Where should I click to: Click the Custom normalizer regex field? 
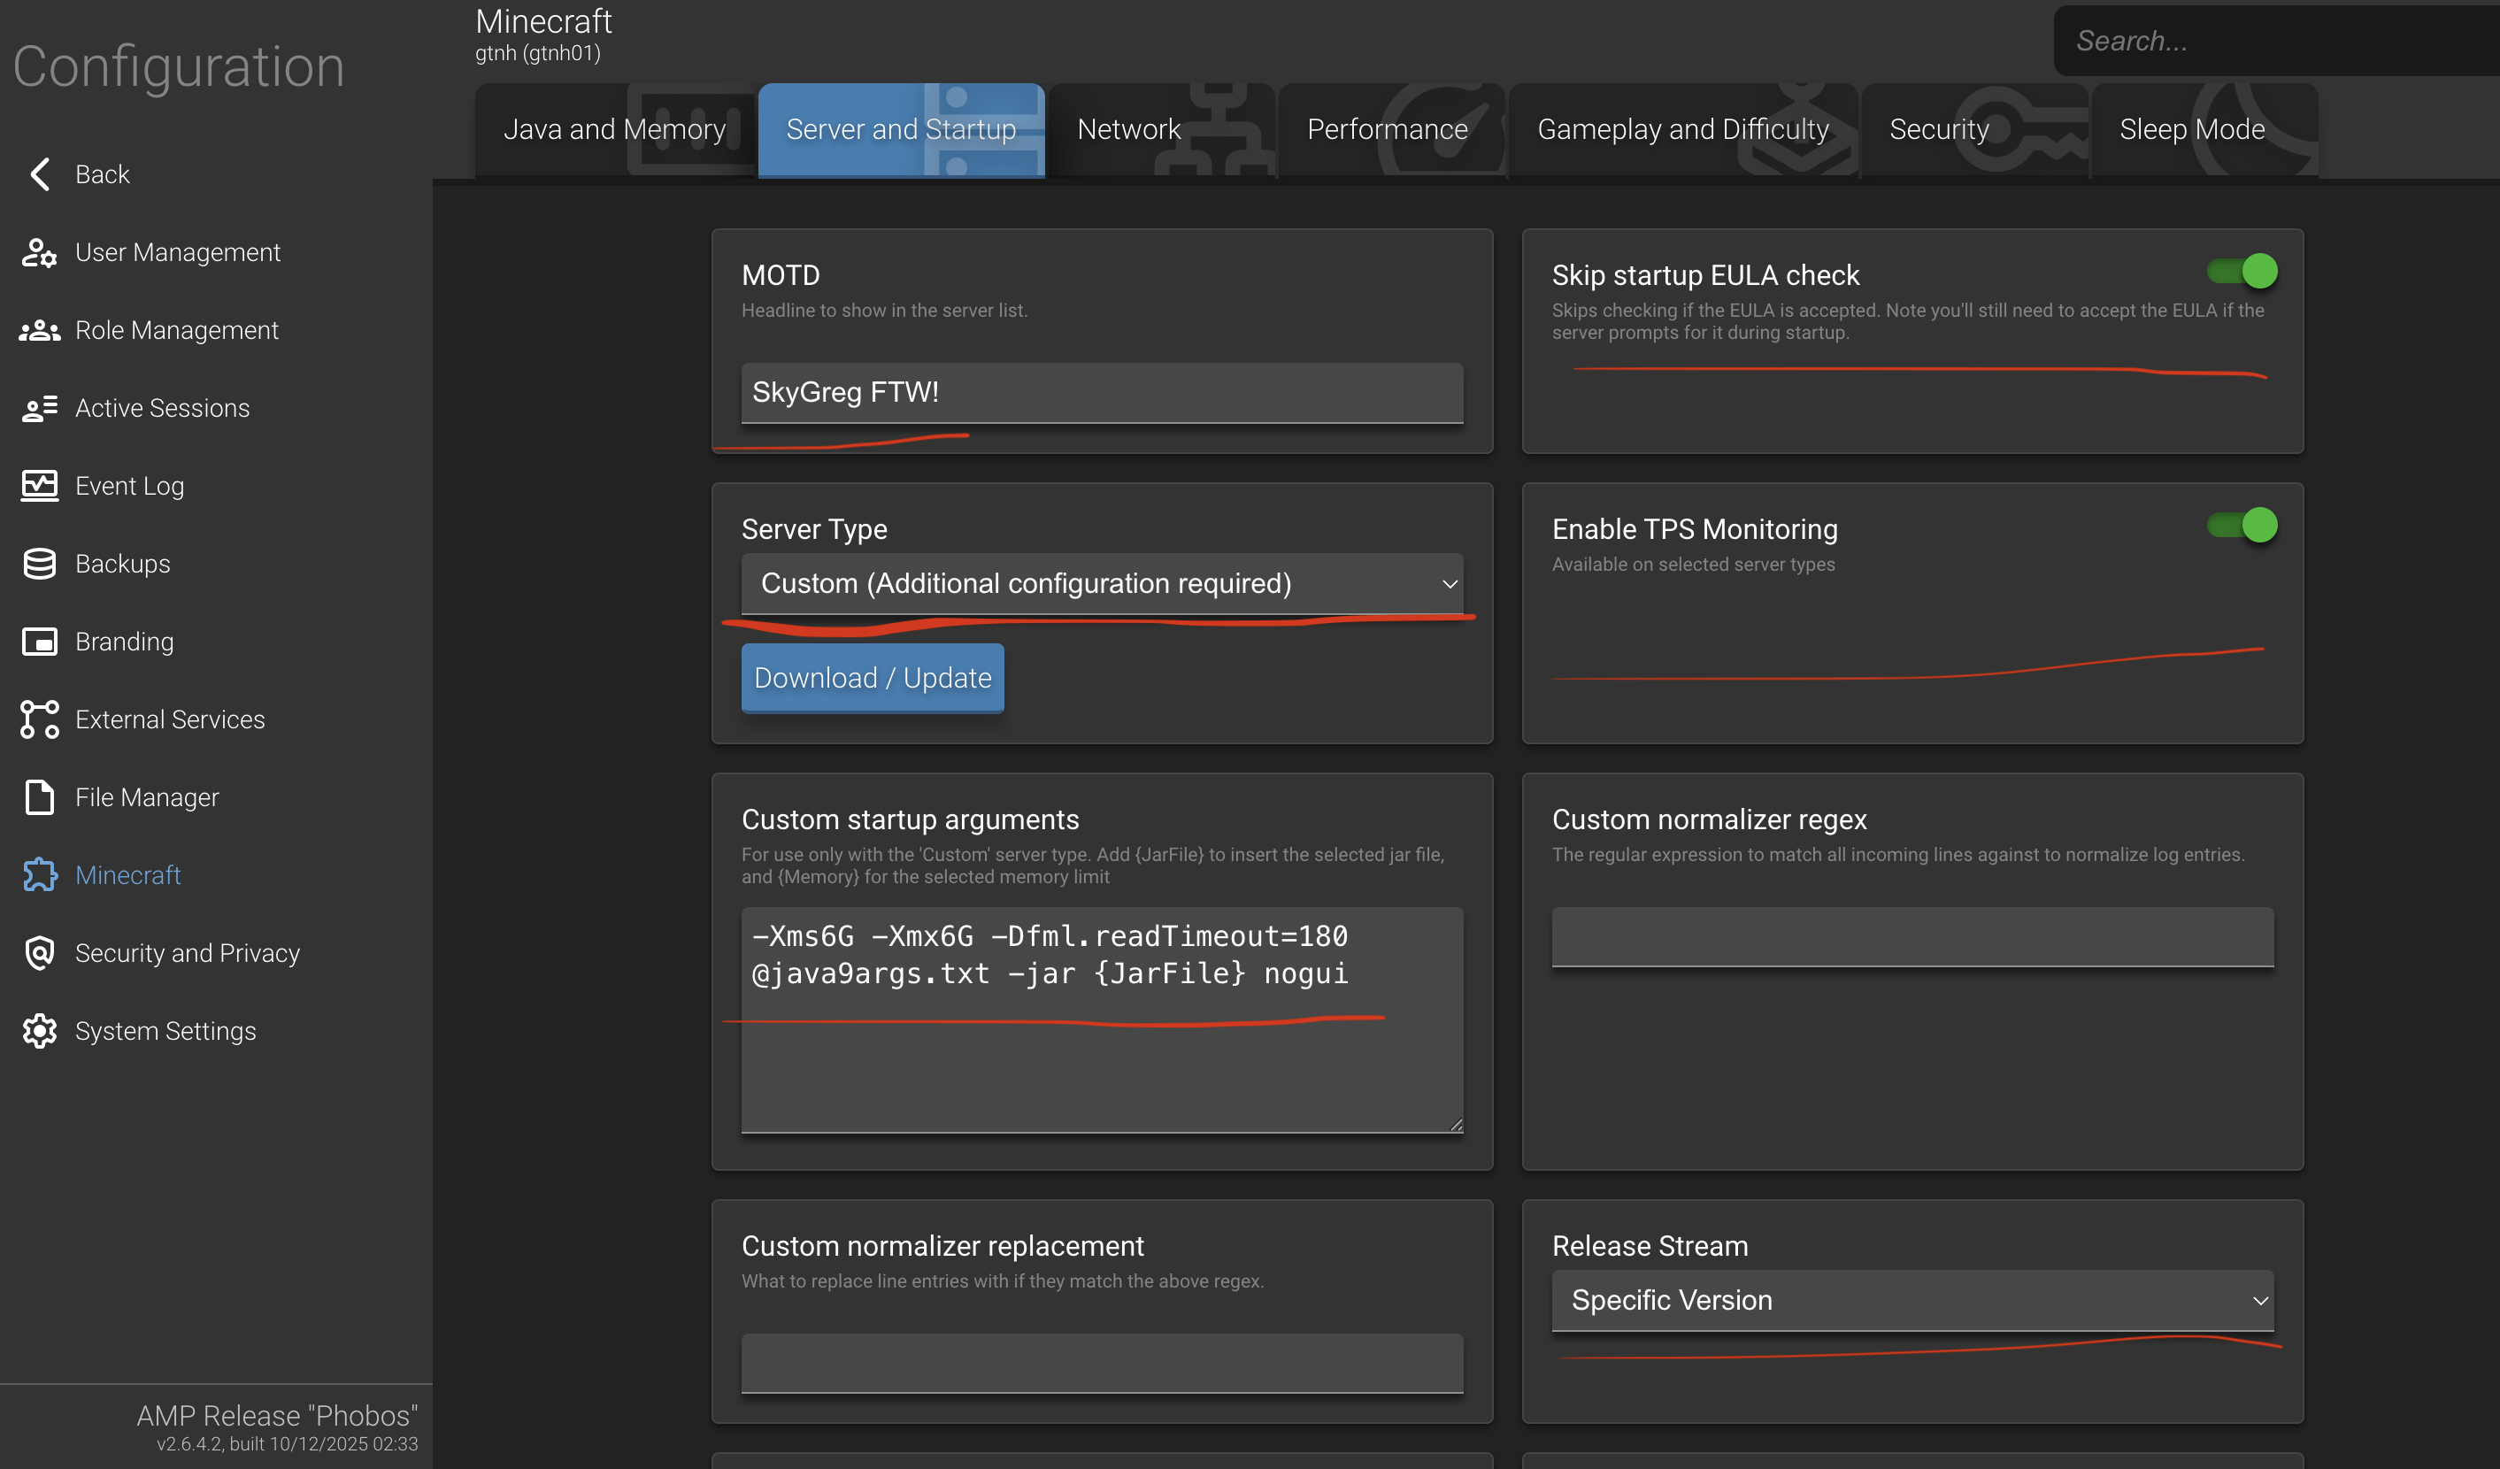click(1912, 936)
